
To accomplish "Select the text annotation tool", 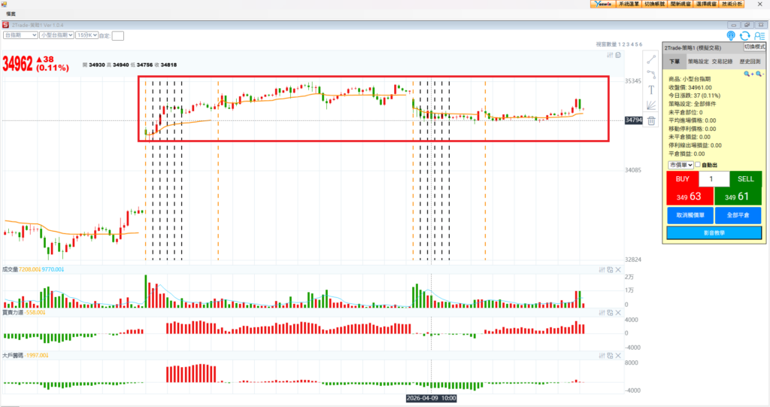I will [651, 90].
